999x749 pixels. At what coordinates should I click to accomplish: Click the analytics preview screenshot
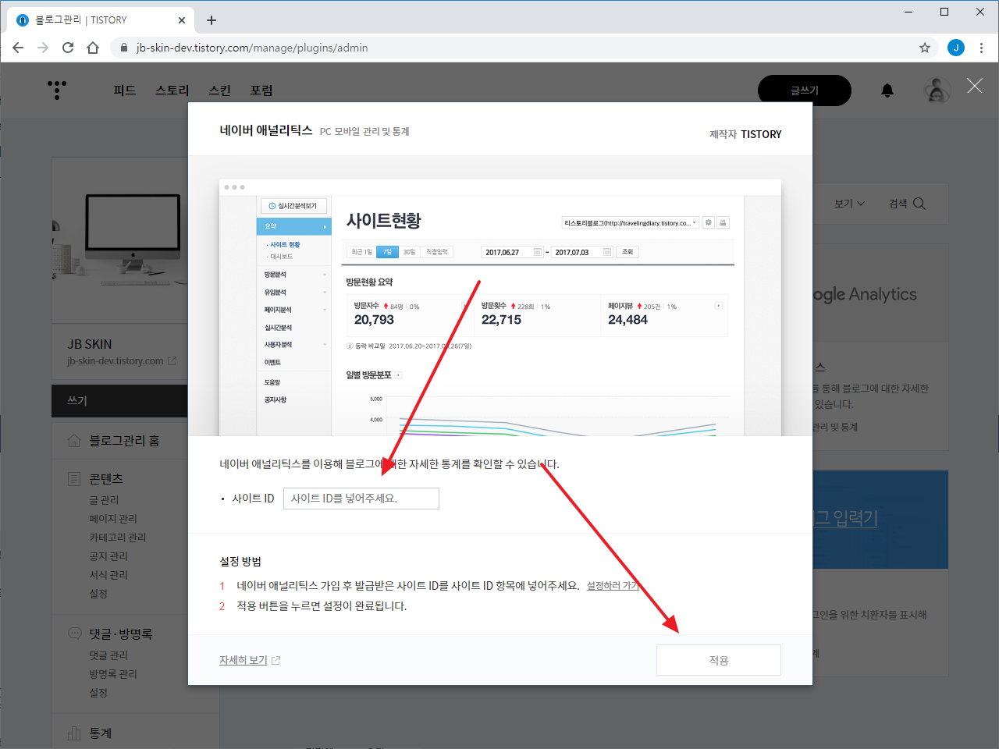click(500, 307)
